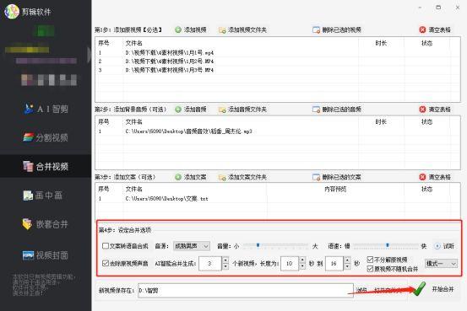Maximize the application window
The image size is (467, 311).
pyautogui.click(x=438, y=8)
